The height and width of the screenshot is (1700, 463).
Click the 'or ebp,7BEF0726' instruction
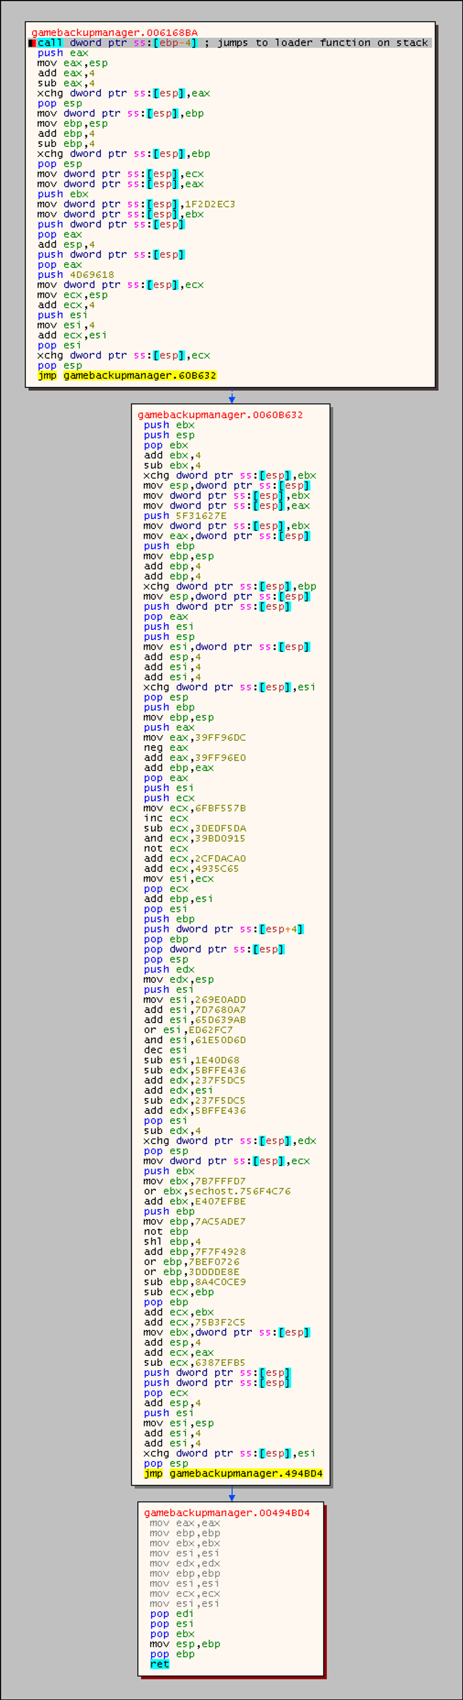click(192, 1262)
